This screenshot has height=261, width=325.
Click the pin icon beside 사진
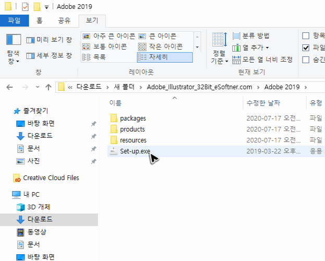point(93,161)
